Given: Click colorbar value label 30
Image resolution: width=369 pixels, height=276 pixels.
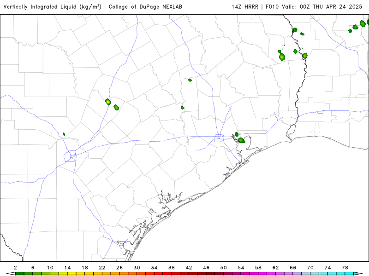Looking at the screenshot, I should pos(137,268).
